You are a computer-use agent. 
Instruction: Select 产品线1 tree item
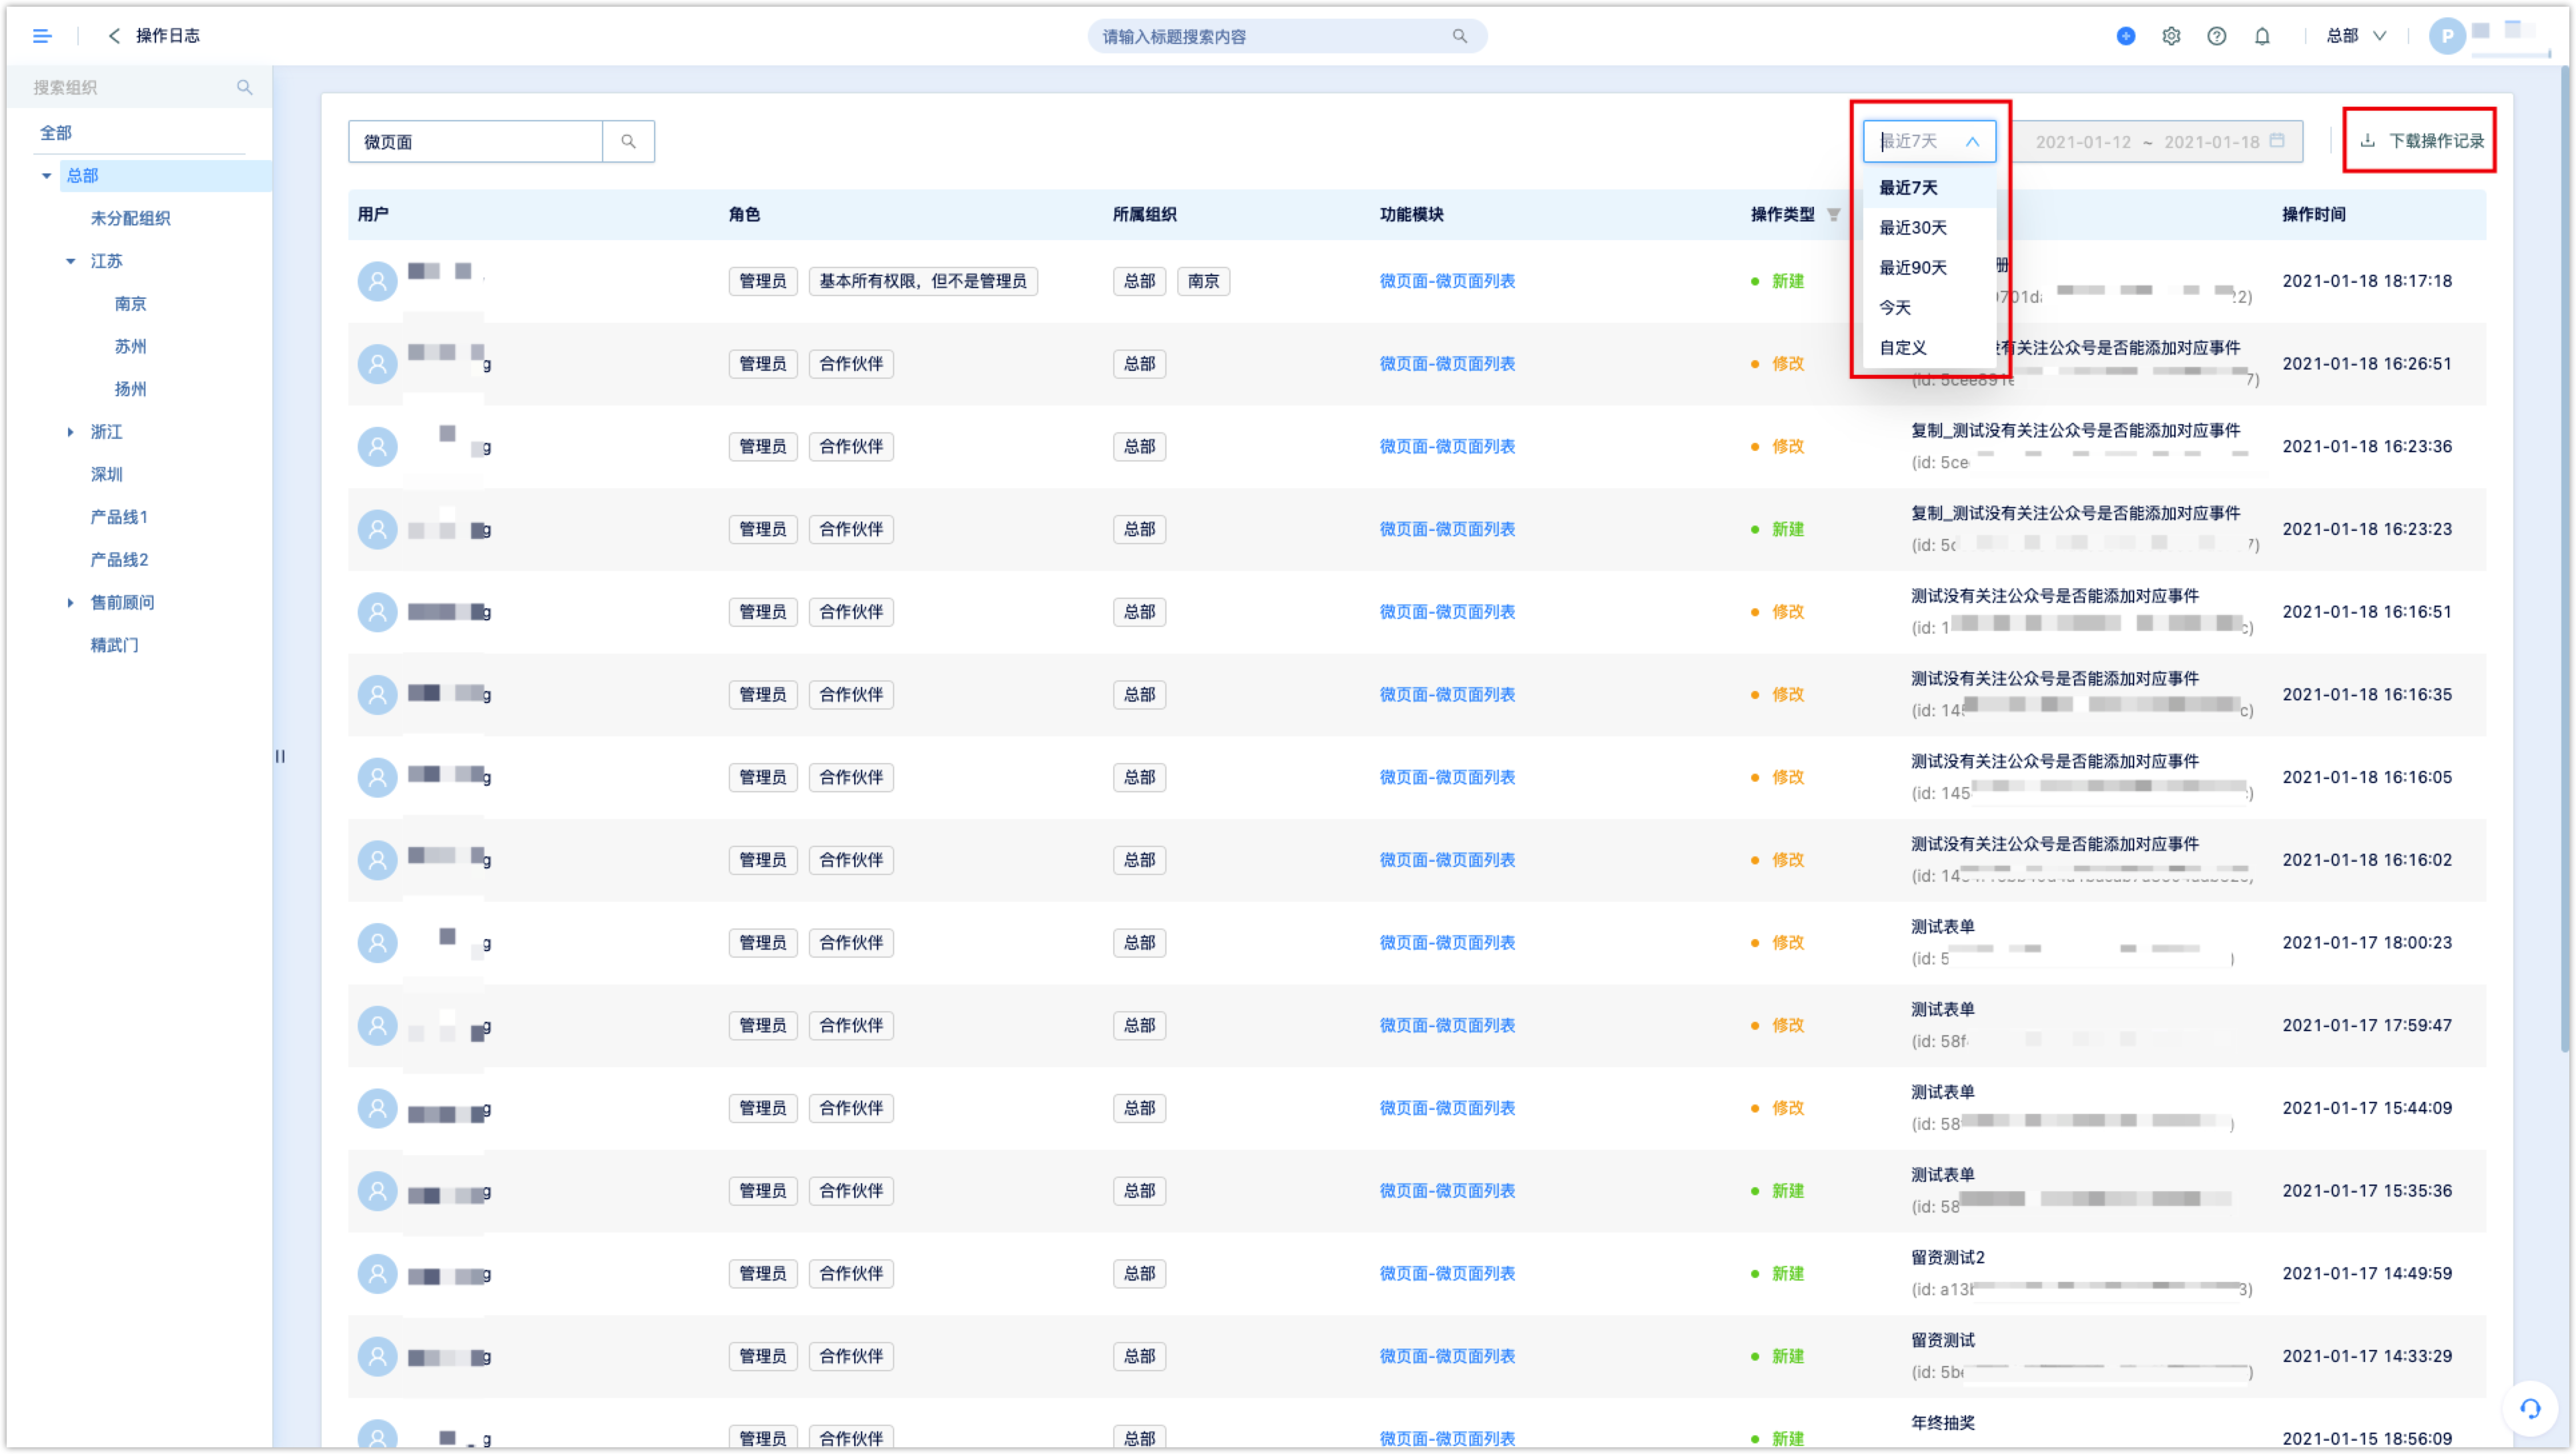(119, 518)
